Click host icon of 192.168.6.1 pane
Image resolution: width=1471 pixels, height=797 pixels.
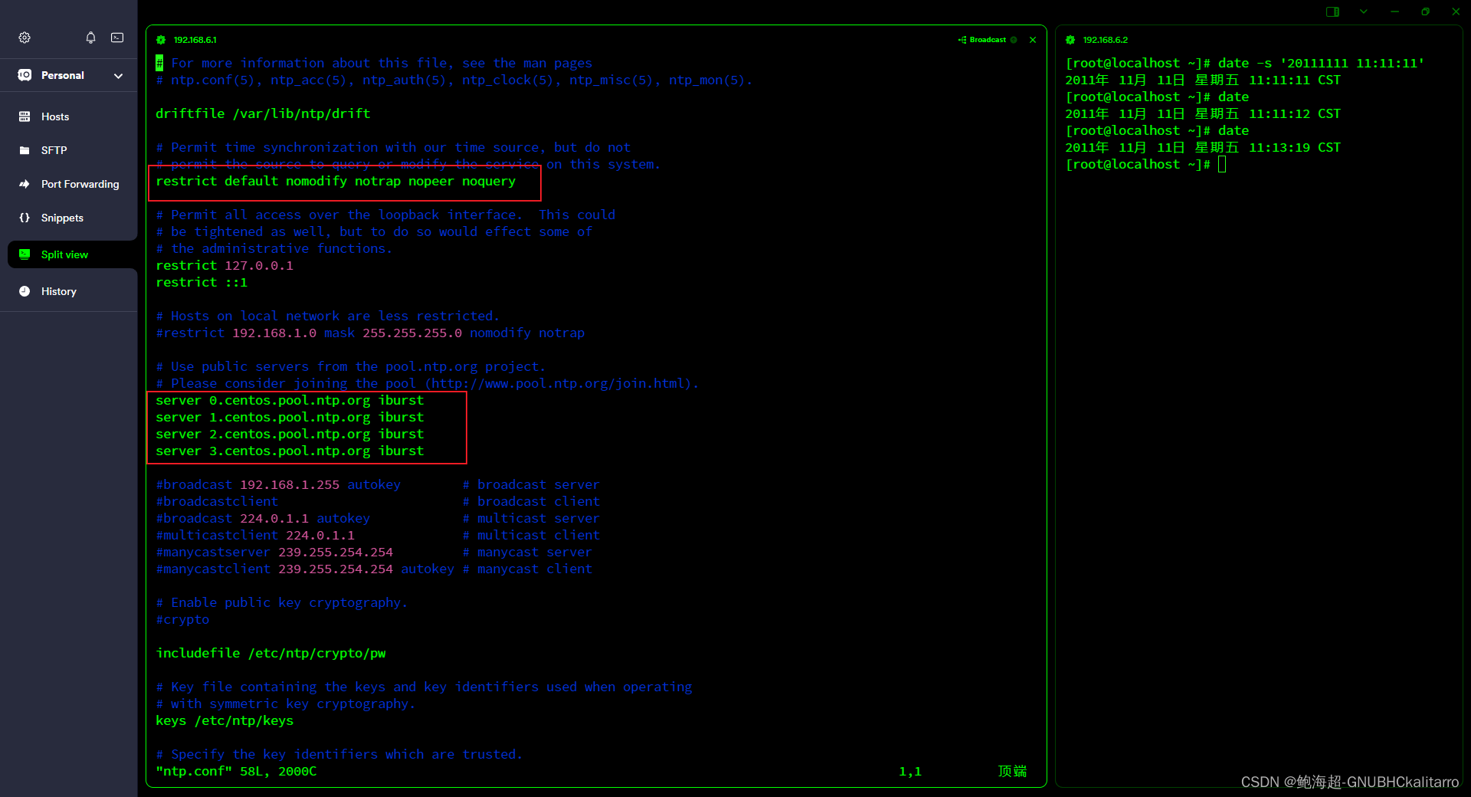[x=161, y=40]
